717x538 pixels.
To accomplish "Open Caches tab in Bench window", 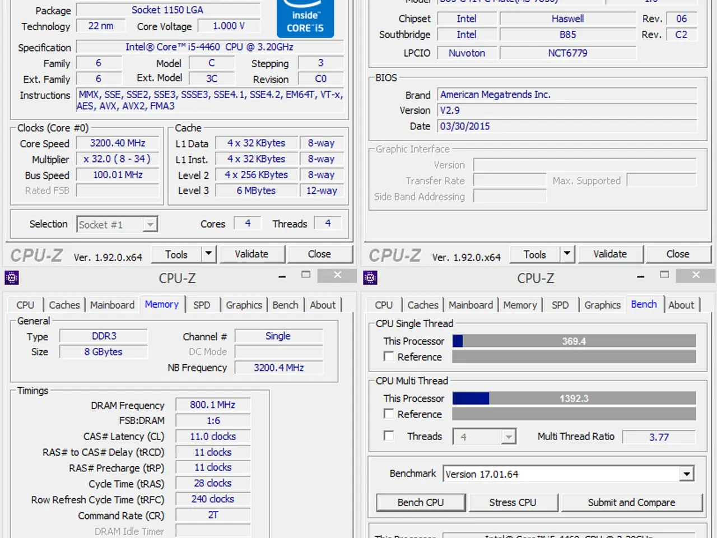I will (423, 305).
